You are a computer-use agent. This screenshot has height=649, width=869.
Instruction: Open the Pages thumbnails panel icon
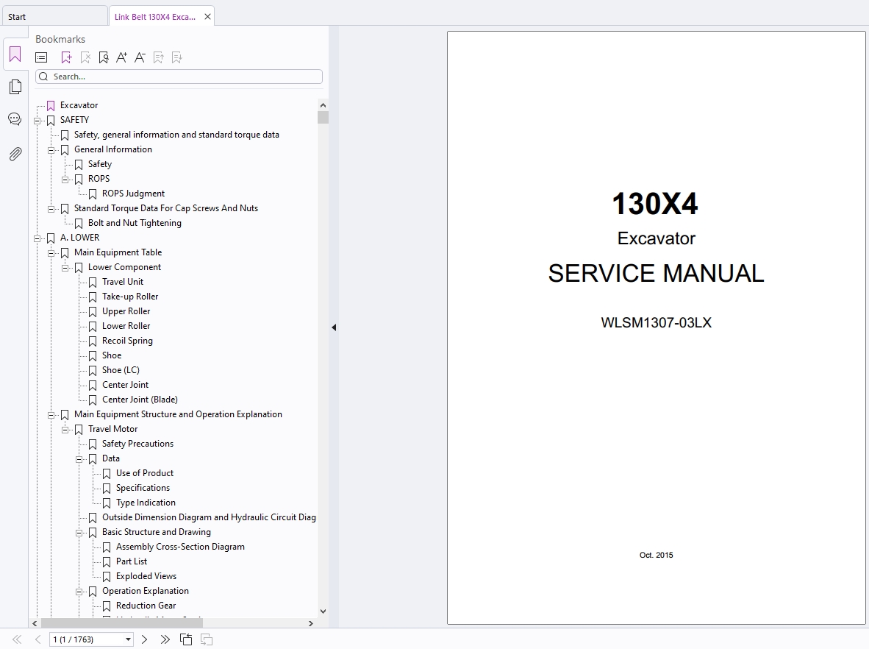[15, 87]
